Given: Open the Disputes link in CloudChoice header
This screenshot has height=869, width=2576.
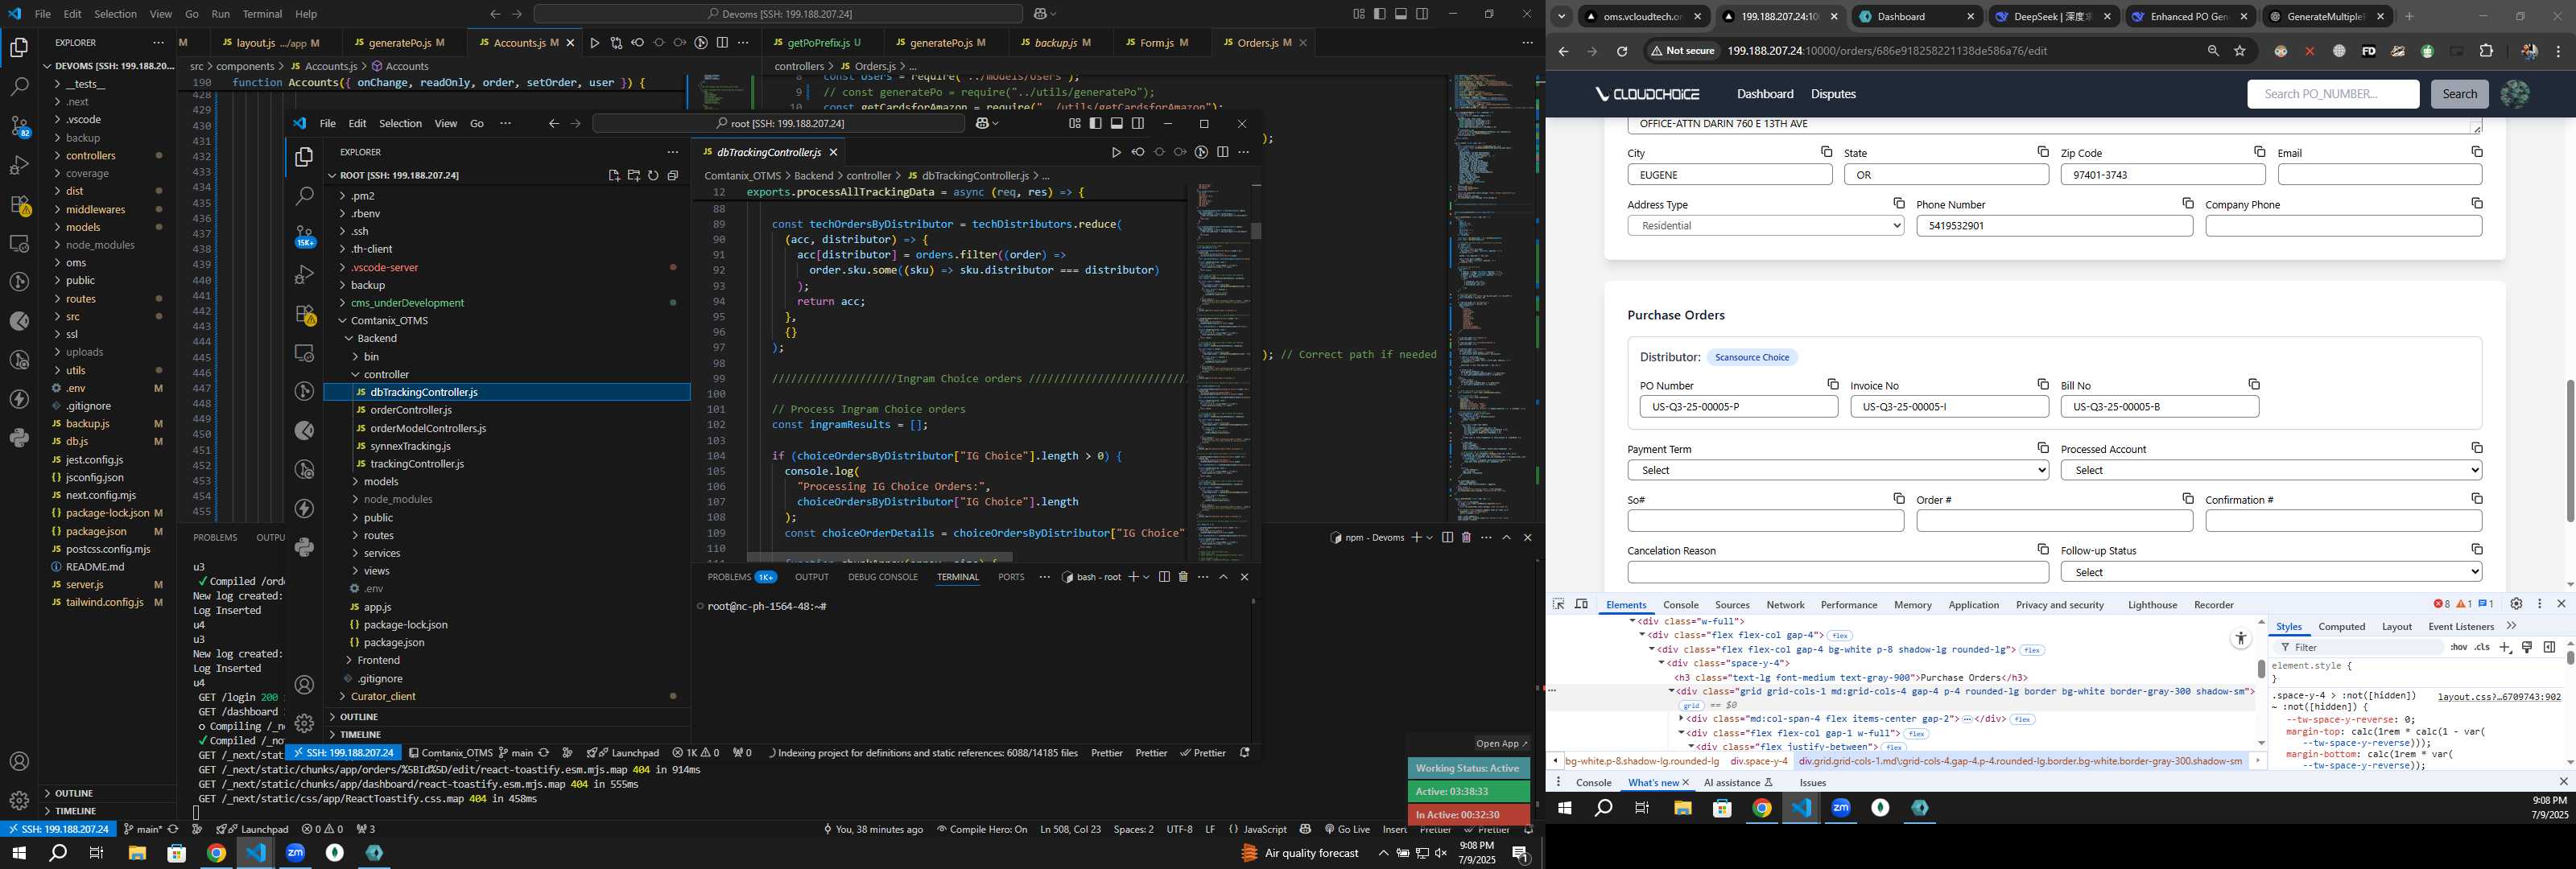Looking at the screenshot, I should point(1833,94).
